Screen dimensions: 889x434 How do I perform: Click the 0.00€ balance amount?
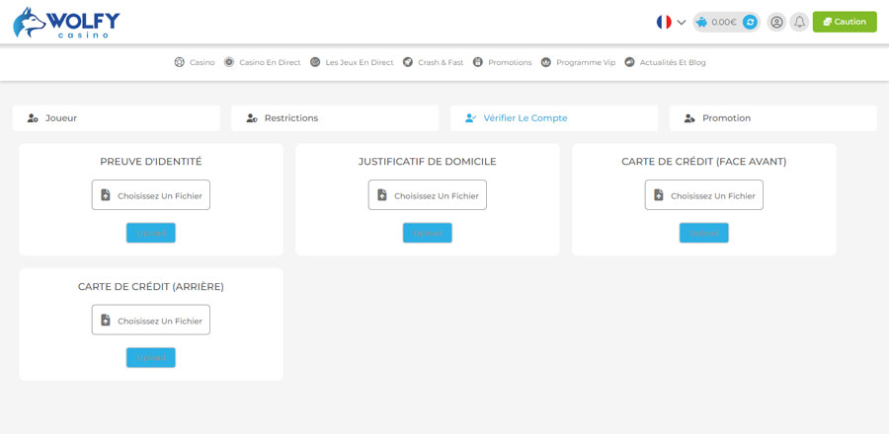(x=724, y=22)
